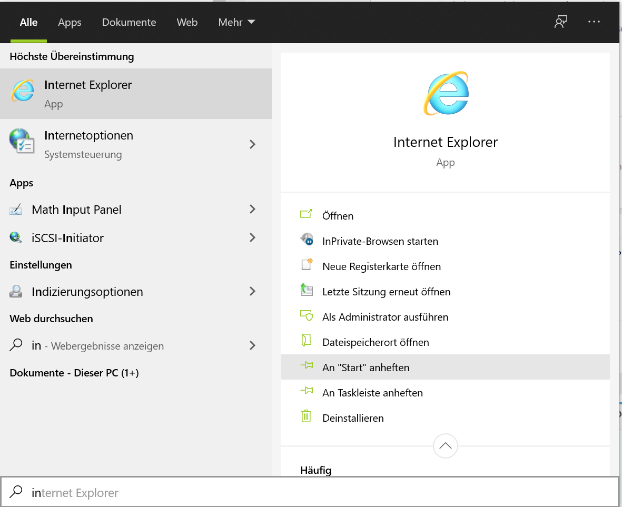Click the Deinstallieren trash icon
Screen dimensions: 622x507
[306, 416]
